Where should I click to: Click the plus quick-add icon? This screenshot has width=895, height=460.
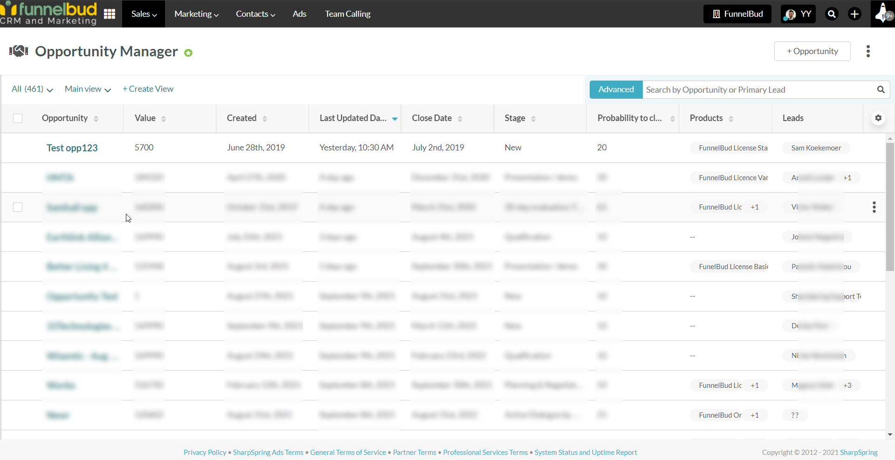coord(854,14)
